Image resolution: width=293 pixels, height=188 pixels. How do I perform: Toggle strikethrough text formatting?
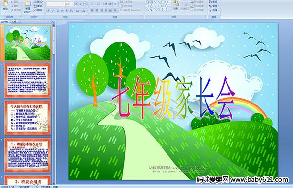click(x=62, y=11)
